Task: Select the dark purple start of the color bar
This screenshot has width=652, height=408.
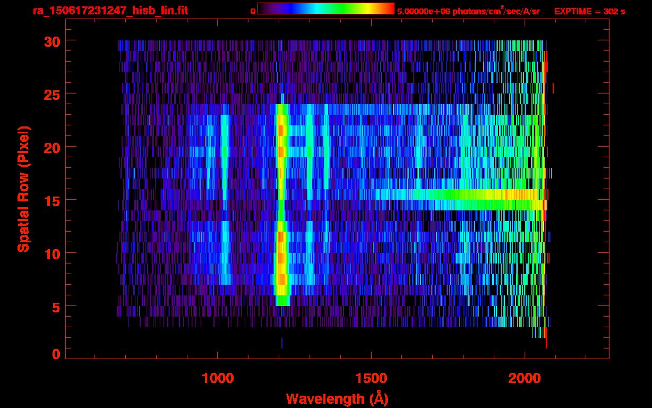Action: (x=264, y=8)
